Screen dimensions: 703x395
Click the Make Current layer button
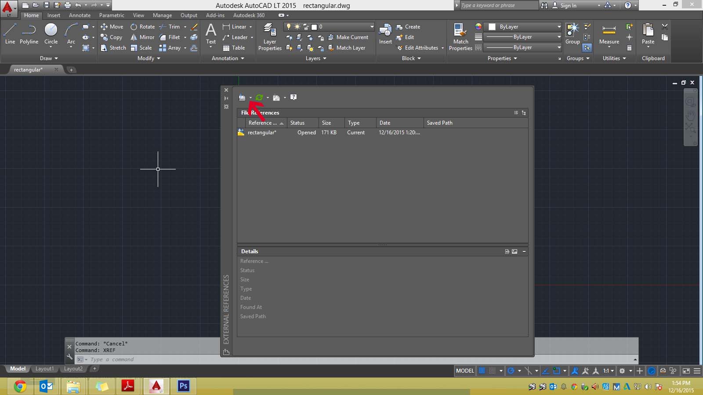pyautogui.click(x=348, y=37)
